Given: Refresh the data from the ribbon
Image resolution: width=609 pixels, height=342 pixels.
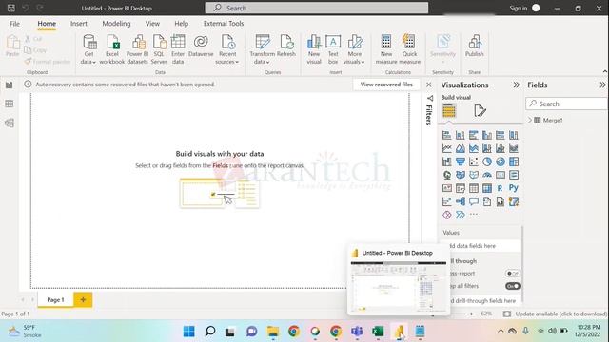Looking at the screenshot, I should (286, 46).
